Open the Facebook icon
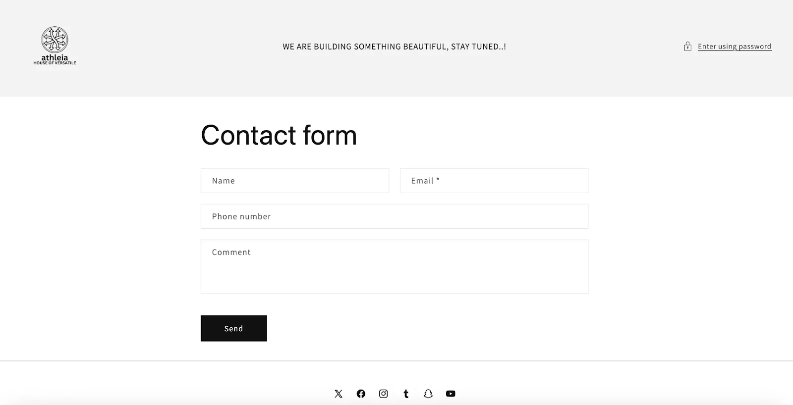The height and width of the screenshot is (405, 793). (x=361, y=394)
